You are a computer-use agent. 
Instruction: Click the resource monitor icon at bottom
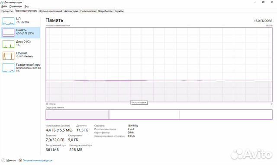(20, 160)
